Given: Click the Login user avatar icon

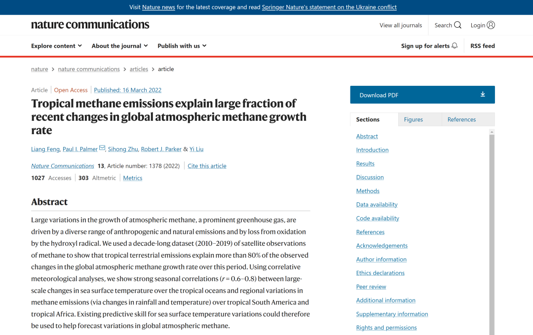Looking at the screenshot, I should pyautogui.click(x=491, y=25).
